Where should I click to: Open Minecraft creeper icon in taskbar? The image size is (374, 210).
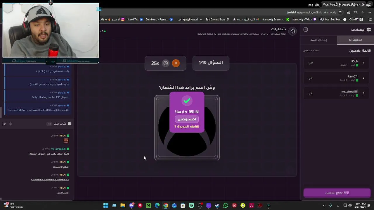pos(149,206)
